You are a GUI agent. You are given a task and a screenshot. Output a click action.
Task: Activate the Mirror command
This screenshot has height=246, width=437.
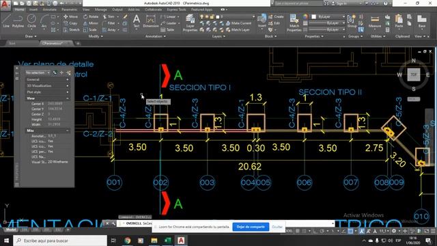(91, 23)
